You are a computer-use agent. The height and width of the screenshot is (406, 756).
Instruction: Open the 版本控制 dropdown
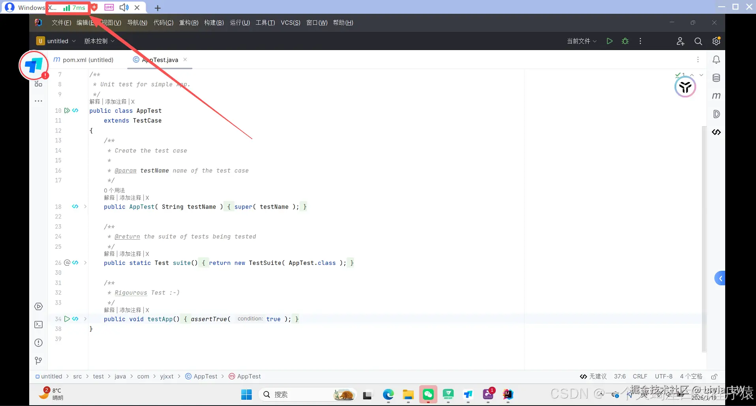click(99, 41)
